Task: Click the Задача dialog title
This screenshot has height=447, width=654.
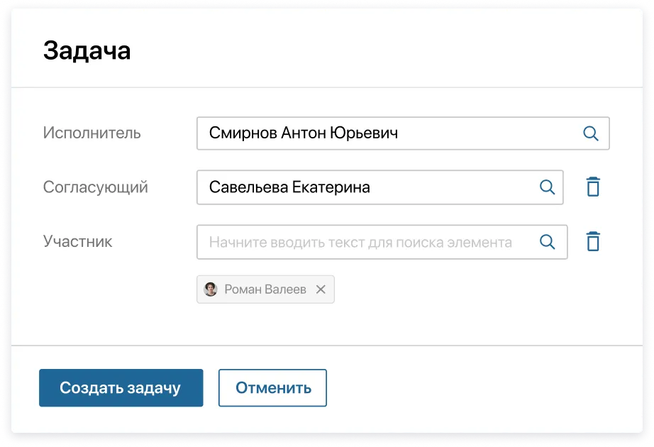Action: (x=87, y=50)
